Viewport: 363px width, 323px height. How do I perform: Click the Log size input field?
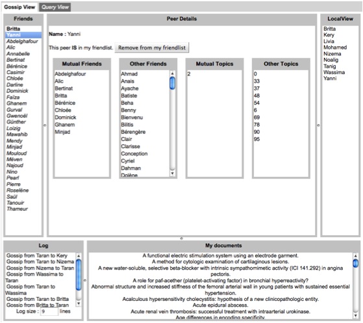[49, 311]
